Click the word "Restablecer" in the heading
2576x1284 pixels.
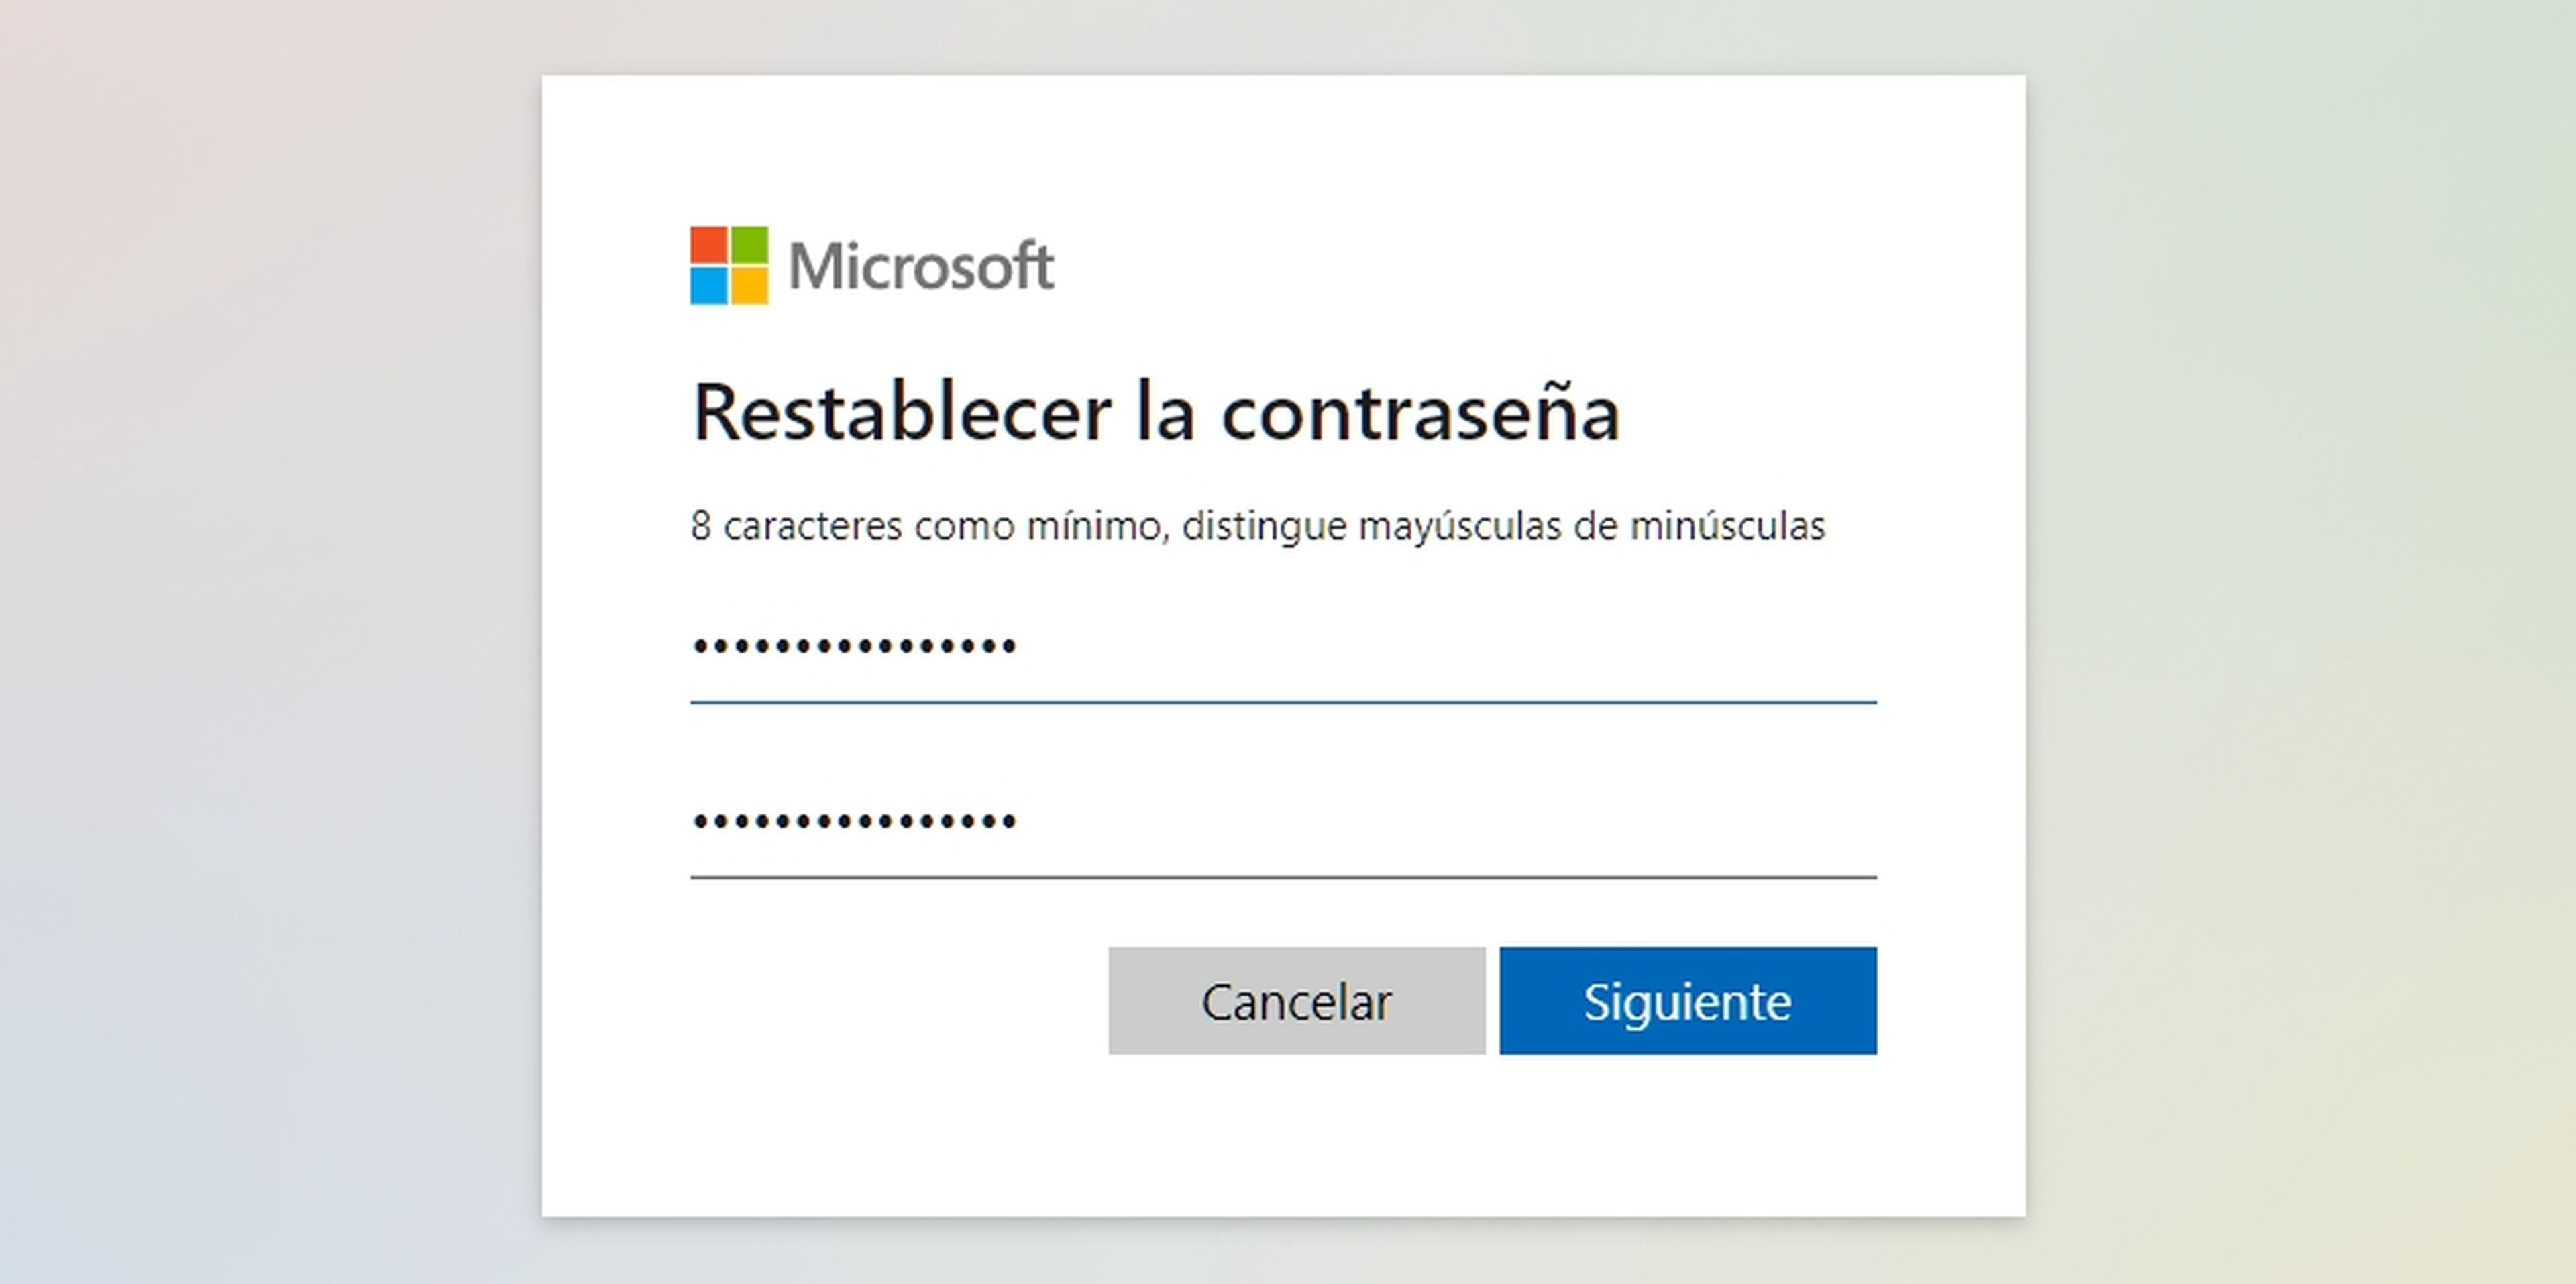click(x=901, y=412)
